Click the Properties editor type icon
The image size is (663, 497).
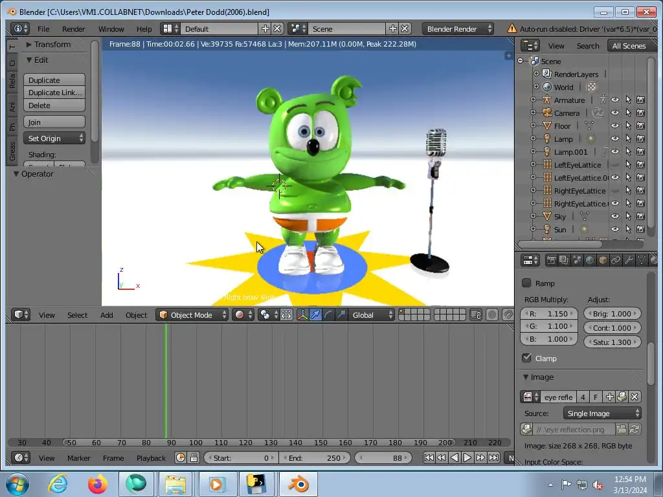(530, 260)
